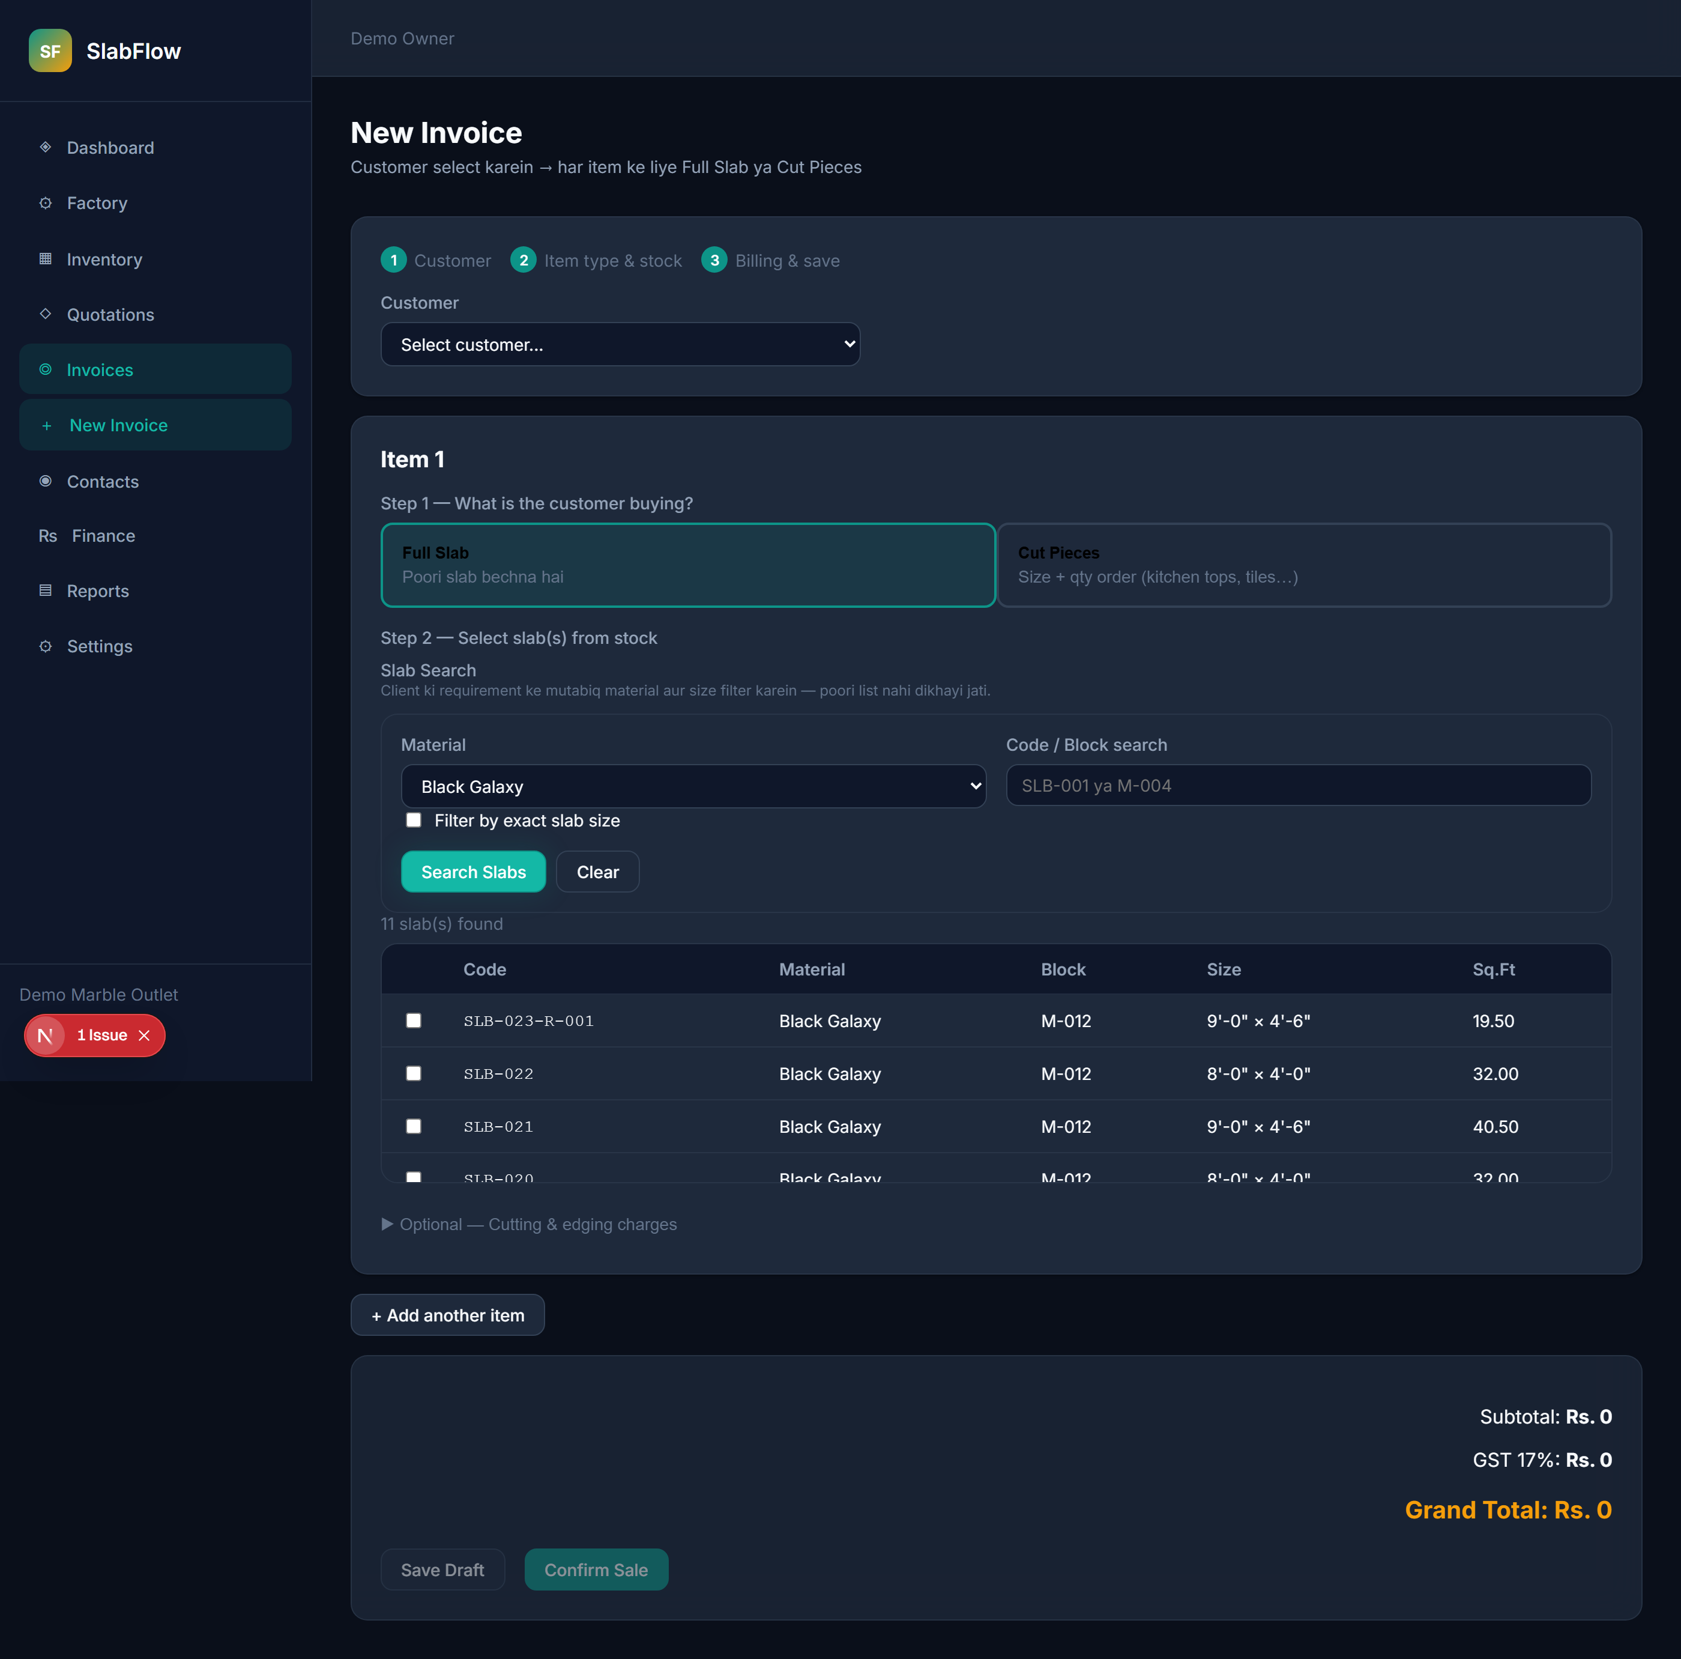Click the red N issue badge icon

tap(45, 1035)
